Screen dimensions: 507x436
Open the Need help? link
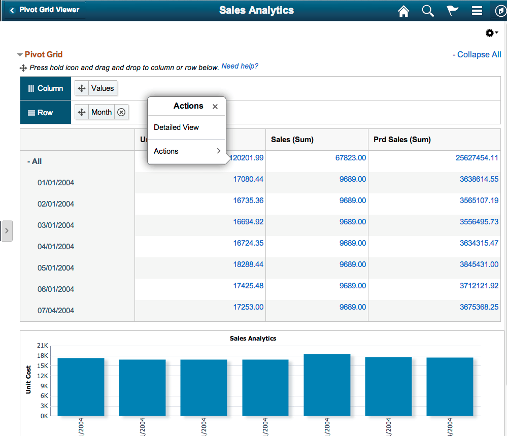coord(240,66)
